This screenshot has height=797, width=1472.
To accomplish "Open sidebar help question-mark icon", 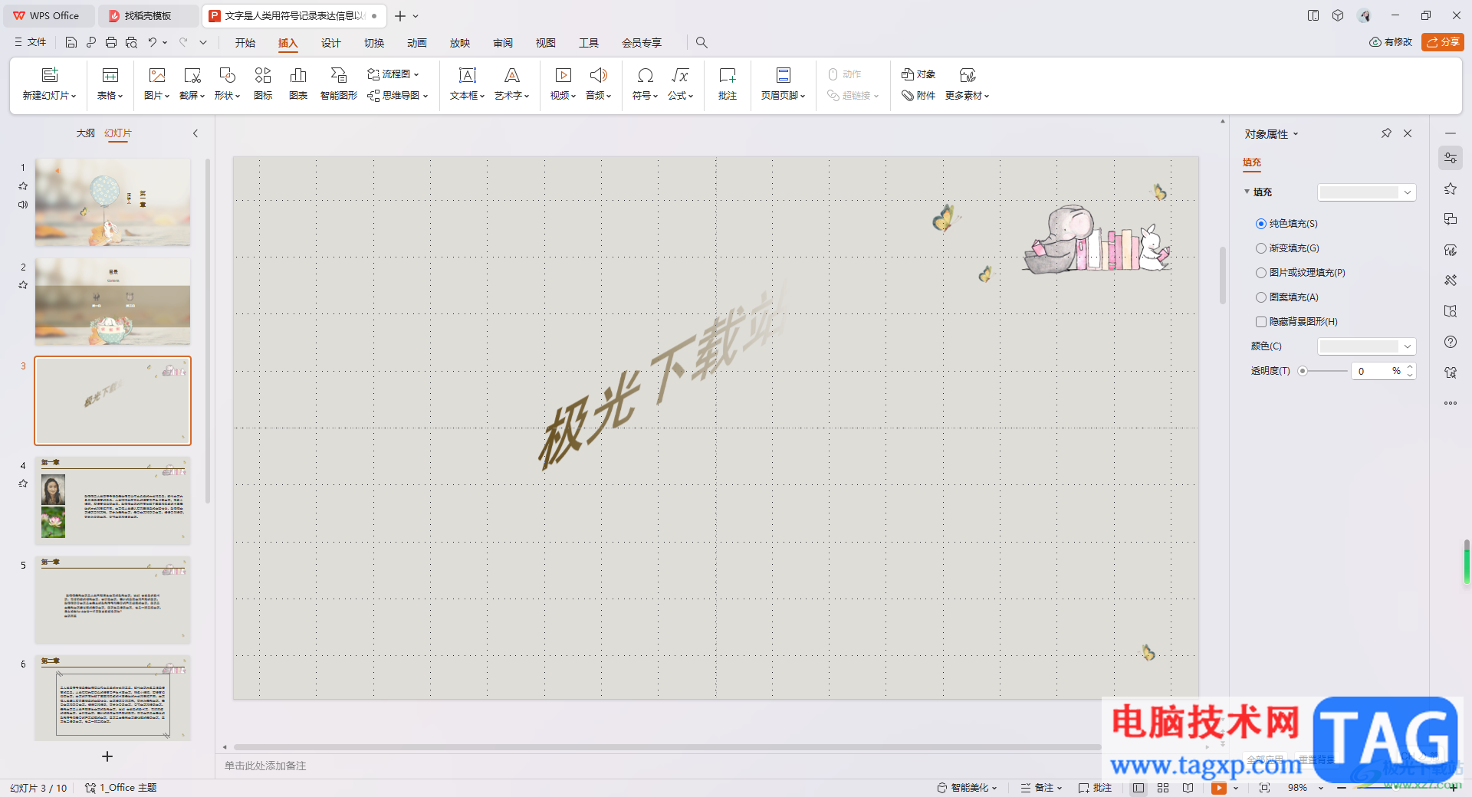I will pyautogui.click(x=1451, y=342).
